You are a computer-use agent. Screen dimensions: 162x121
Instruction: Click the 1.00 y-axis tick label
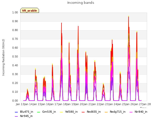15,12
